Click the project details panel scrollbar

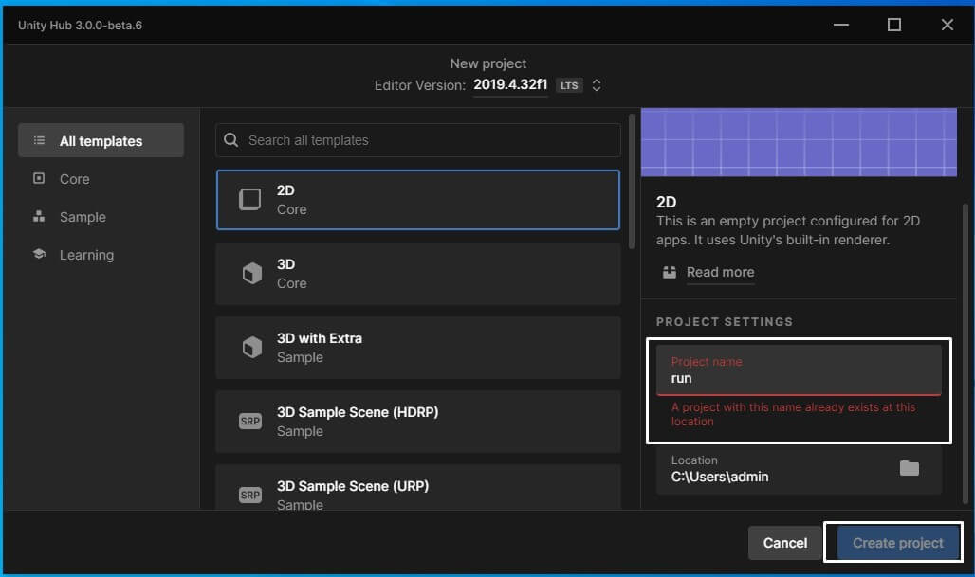966,352
